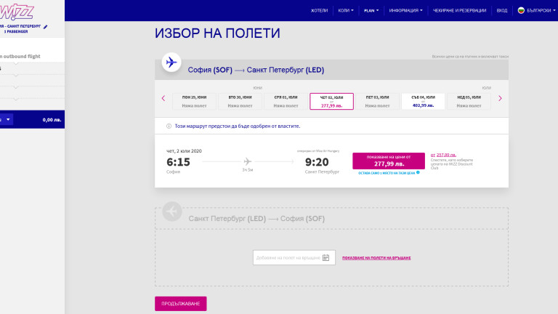Go to previous dates with left arrow
This screenshot has width=558, height=314.
163,98
